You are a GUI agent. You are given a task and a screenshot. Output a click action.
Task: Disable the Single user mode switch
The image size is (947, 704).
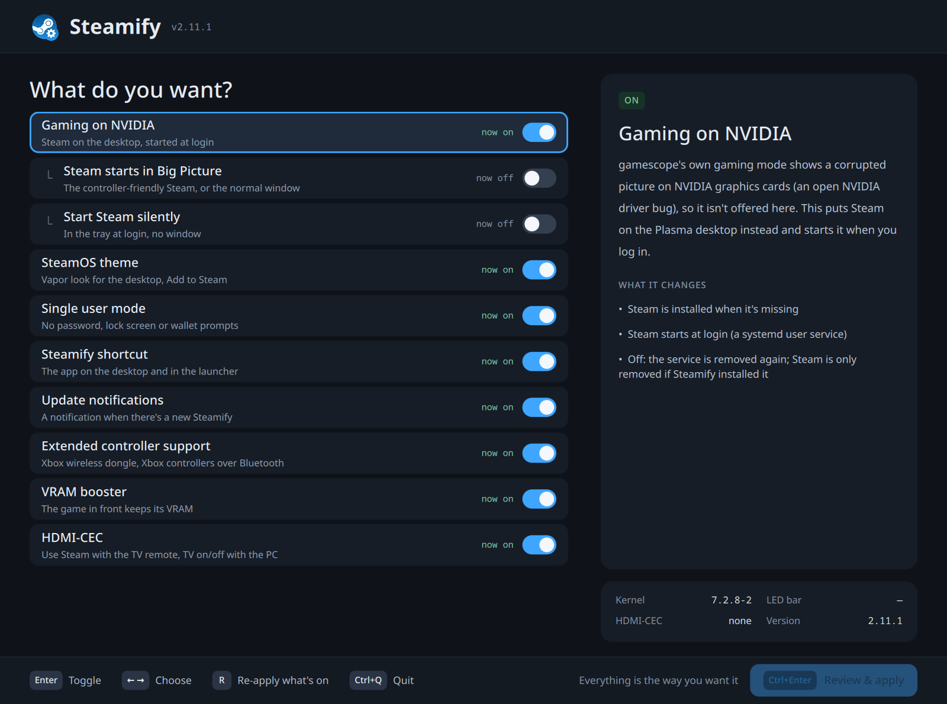coord(539,316)
